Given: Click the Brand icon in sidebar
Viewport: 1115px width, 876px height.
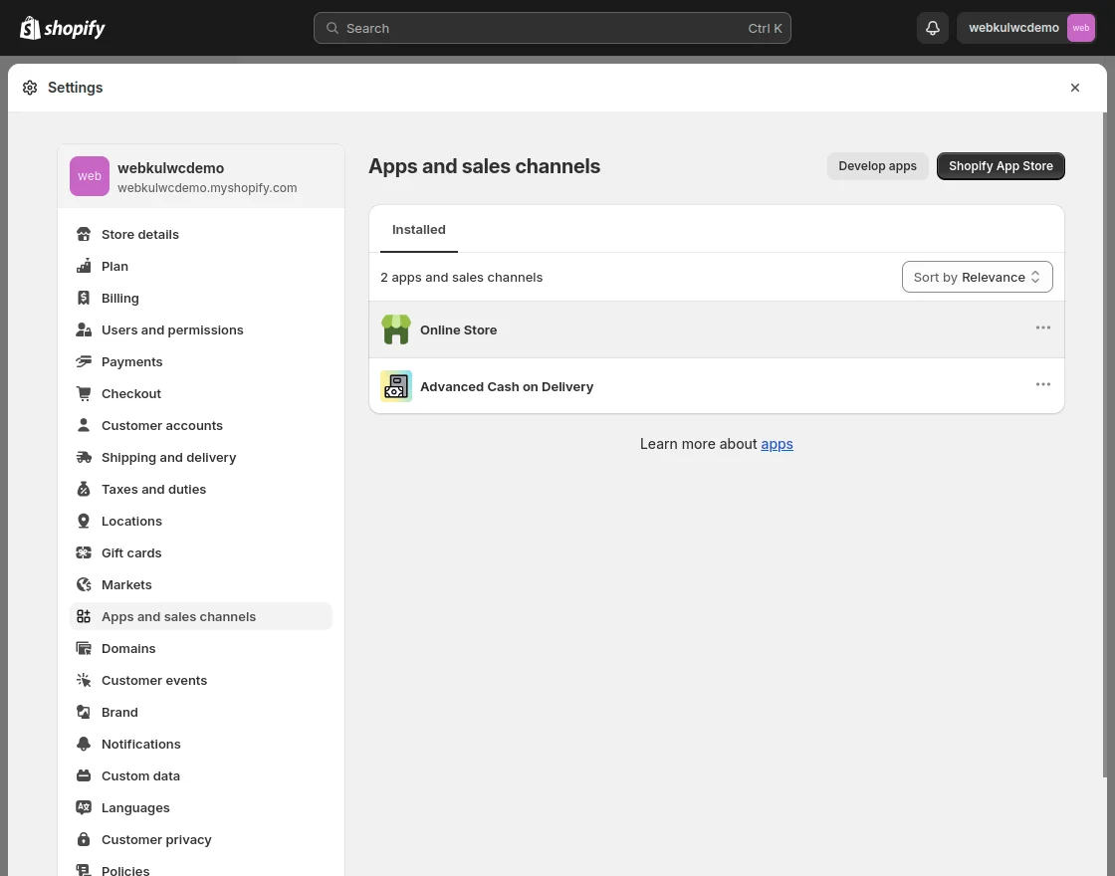Looking at the screenshot, I should point(84,712).
